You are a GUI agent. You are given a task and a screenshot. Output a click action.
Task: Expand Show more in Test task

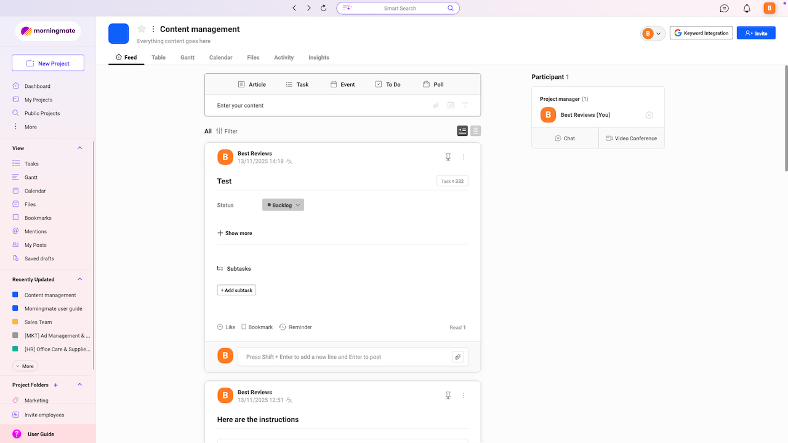pos(235,233)
